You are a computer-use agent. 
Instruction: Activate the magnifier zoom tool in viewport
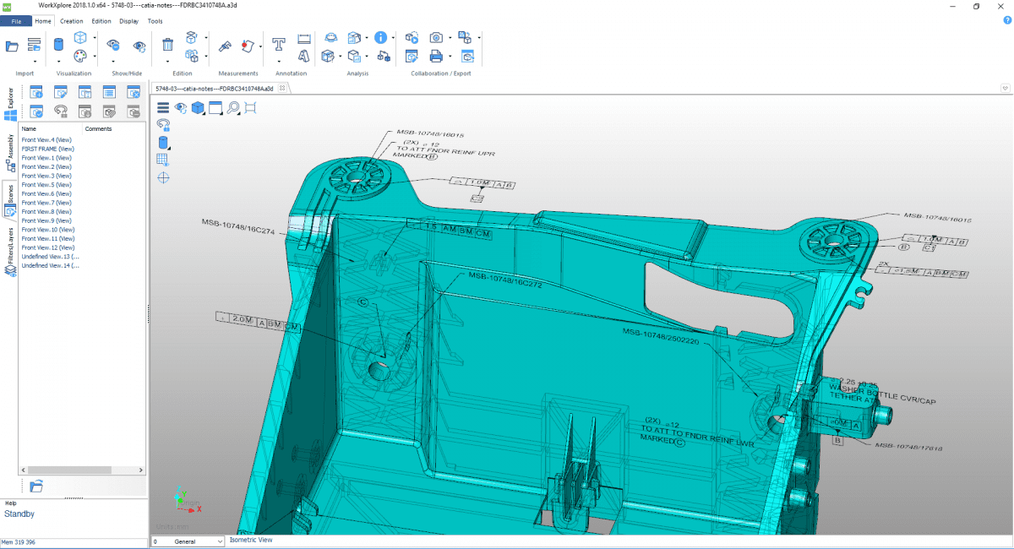(x=233, y=108)
